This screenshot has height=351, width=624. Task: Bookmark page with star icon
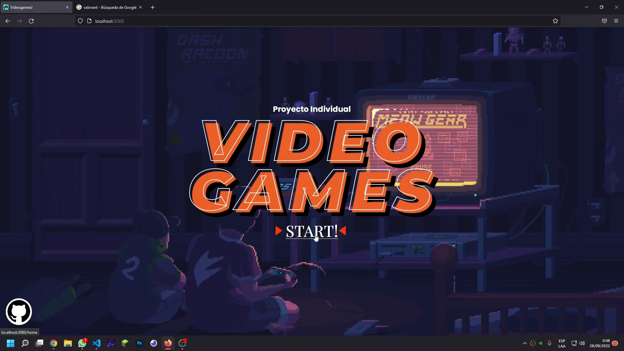point(555,21)
